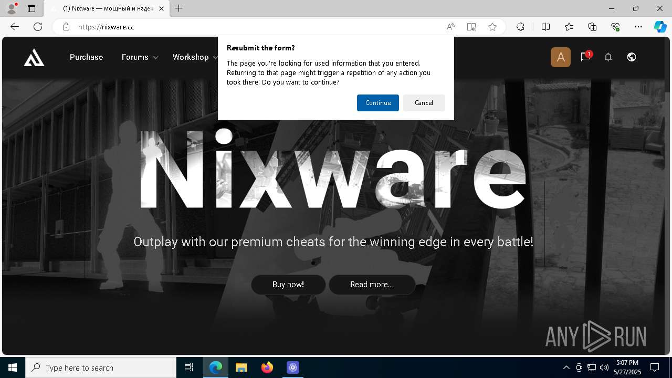Open the tab actions menu
The width and height of the screenshot is (672, 378).
(x=31, y=8)
